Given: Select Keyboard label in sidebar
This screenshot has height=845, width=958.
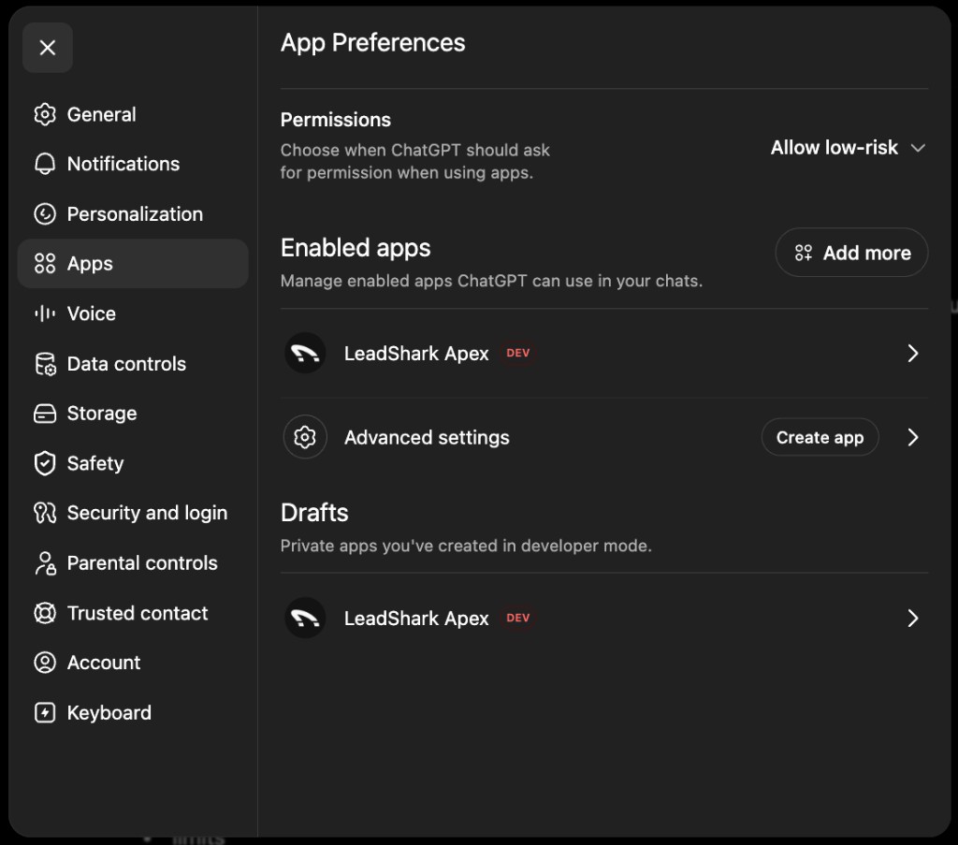Looking at the screenshot, I should click(109, 713).
